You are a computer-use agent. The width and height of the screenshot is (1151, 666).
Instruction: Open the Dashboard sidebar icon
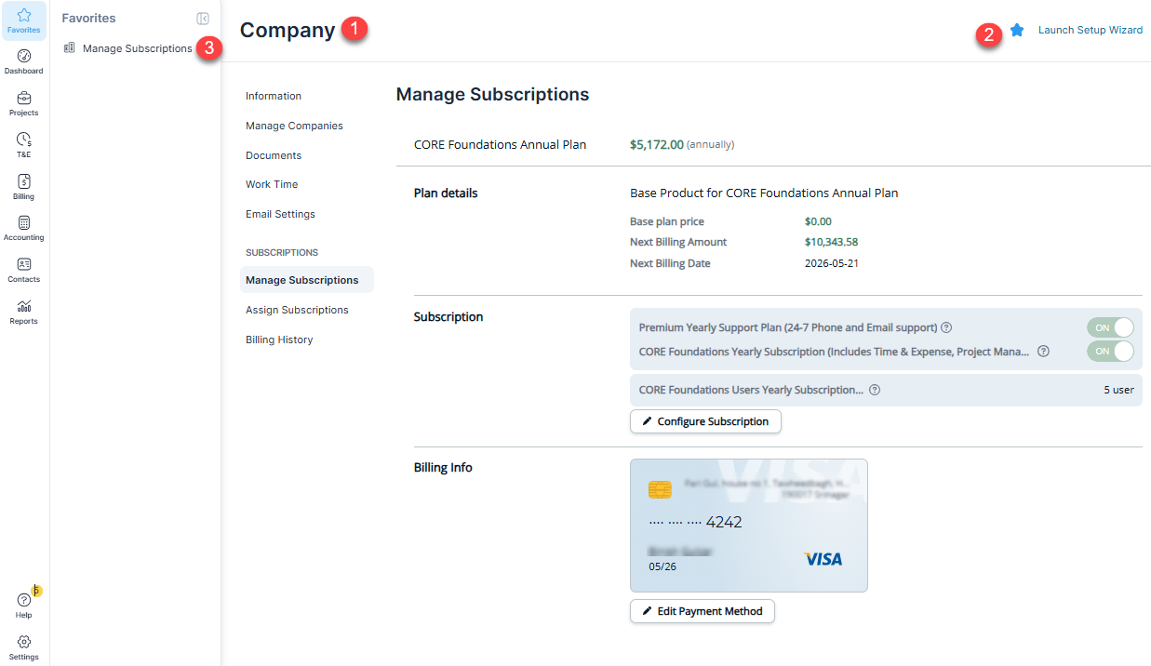(x=24, y=57)
